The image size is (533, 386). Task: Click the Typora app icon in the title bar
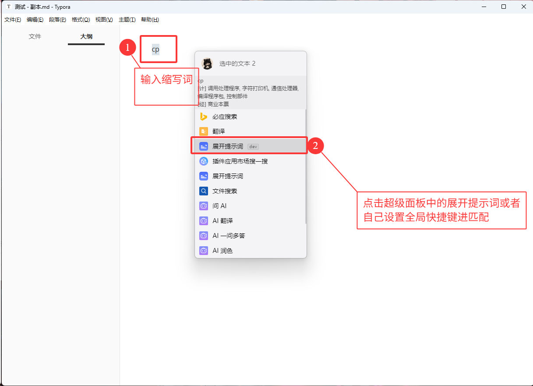coord(8,7)
